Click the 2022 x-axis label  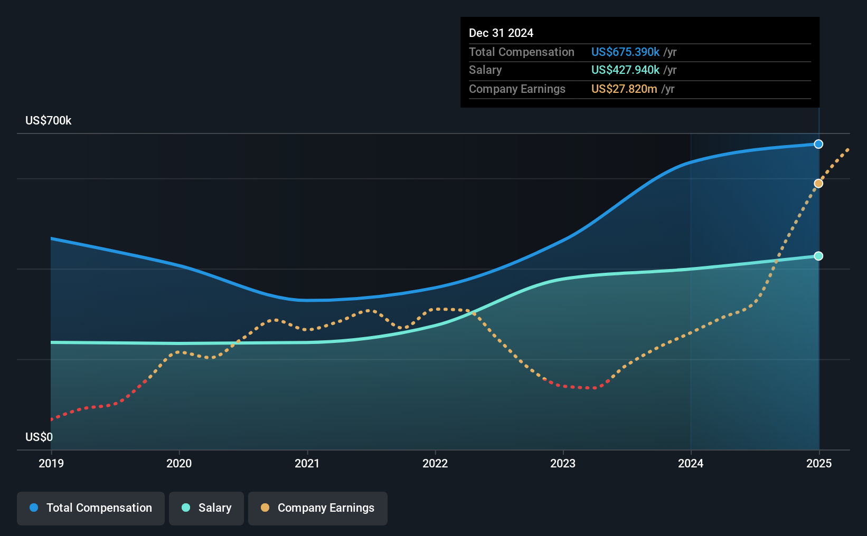[x=435, y=463]
